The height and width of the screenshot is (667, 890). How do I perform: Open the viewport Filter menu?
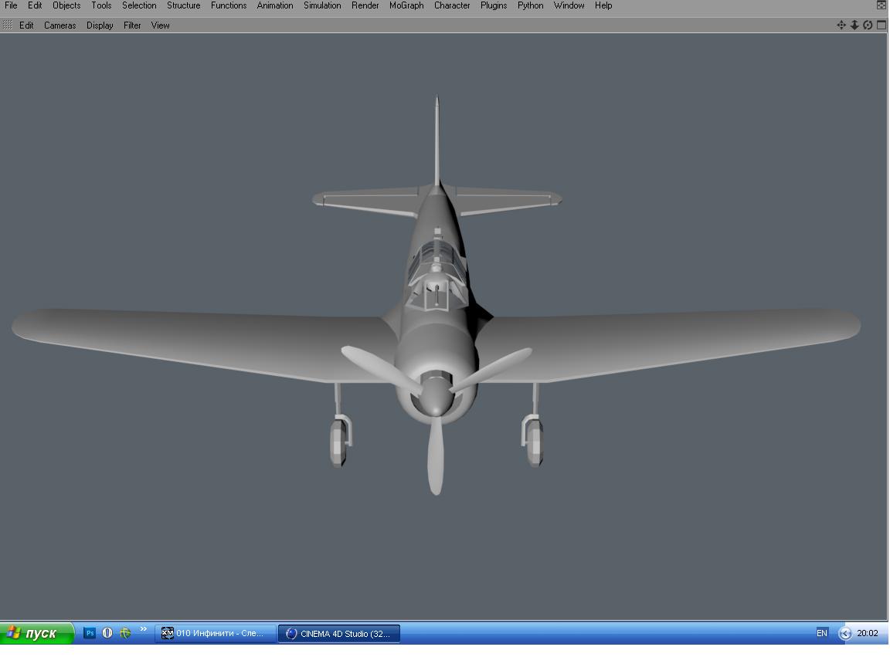click(x=132, y=25)
